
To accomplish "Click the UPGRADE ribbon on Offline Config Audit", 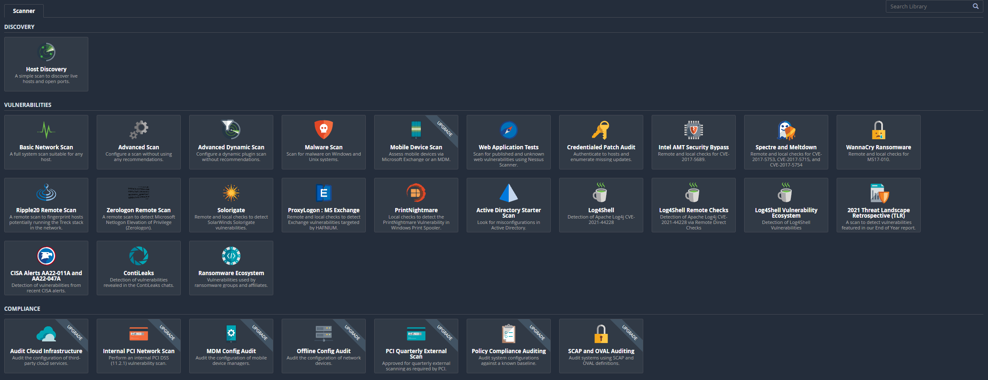I will point(352,333).
